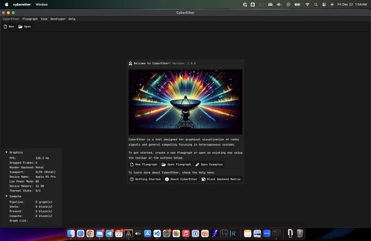Click the Render Backend value Metal
This screenshot has width=371, height=241.
tap(40, 167)
